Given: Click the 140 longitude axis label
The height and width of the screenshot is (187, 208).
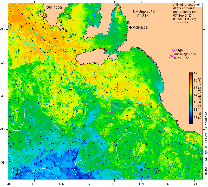Looking at the screenshot, I should click(x=168, y=184).
